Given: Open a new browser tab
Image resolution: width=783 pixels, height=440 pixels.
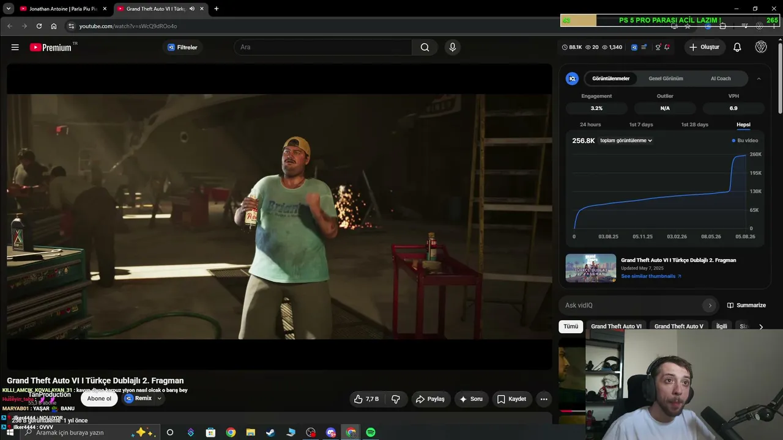Looking at the screenshot, I should click(217, 9).
